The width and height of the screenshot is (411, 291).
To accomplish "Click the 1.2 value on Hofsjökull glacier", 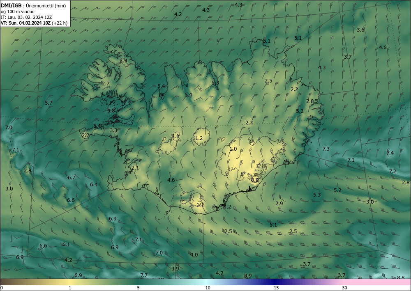I will 199,138.
